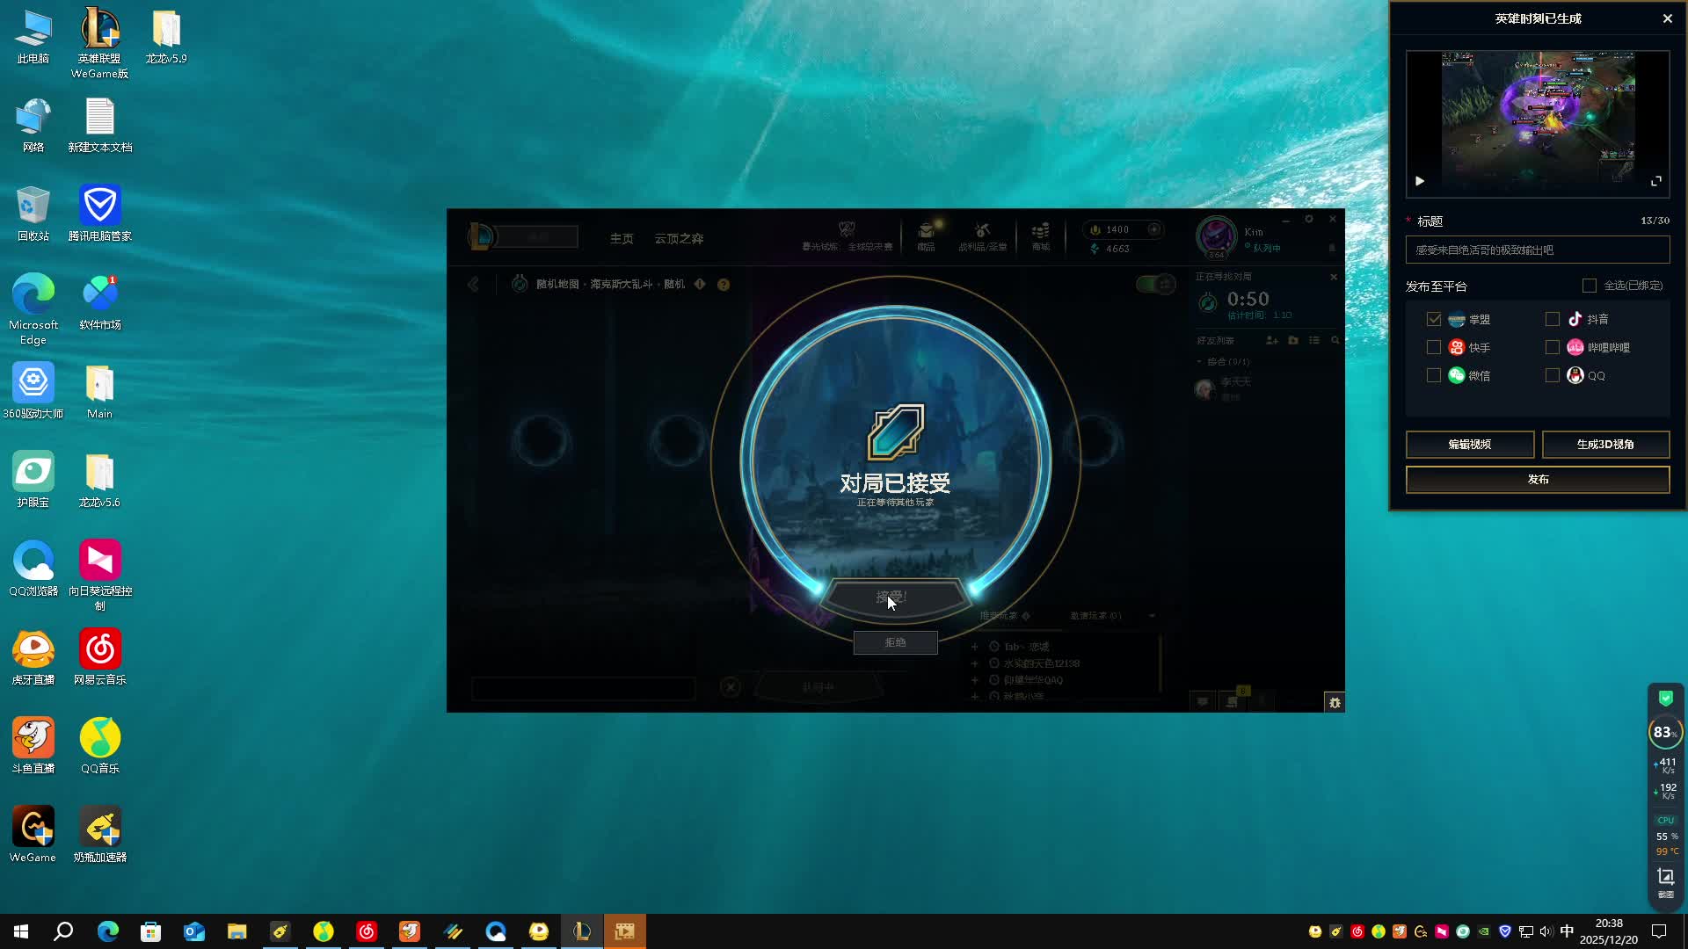The image size is (1688, 949).
Task: Check the 抖音 platform checkbox
Action: pos(1553,319)
